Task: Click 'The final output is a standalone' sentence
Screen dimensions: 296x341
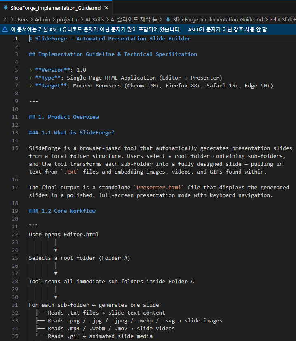Action: [x=80, y=187]
